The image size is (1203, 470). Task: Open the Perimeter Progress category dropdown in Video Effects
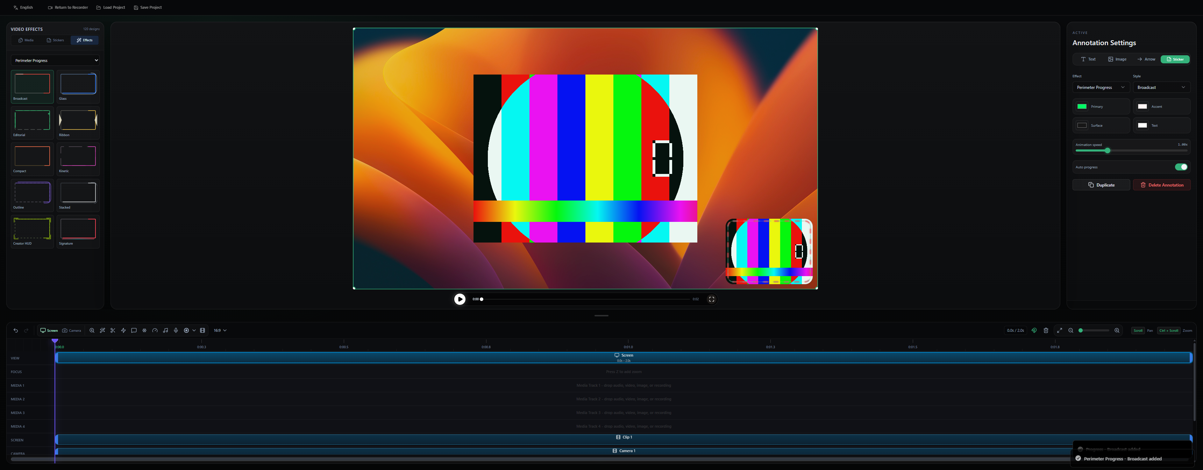pos(55,60)
